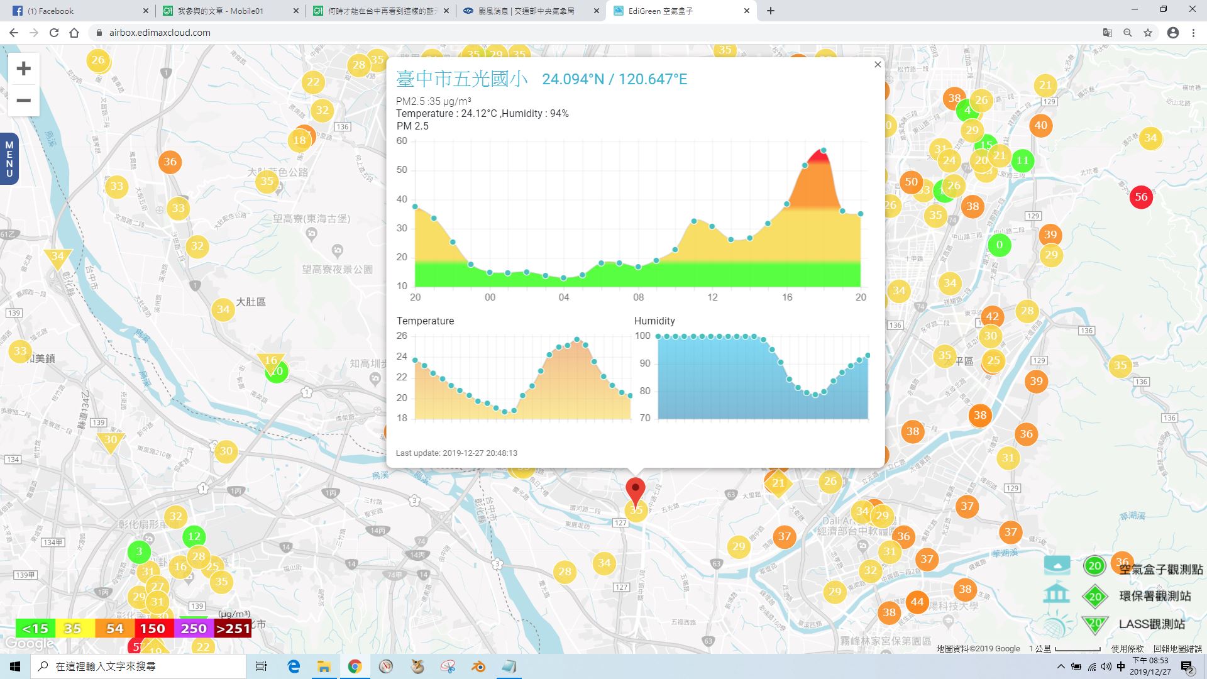
Task: Click the 臺中市五光國小 popup title
Action: [462, 79]
